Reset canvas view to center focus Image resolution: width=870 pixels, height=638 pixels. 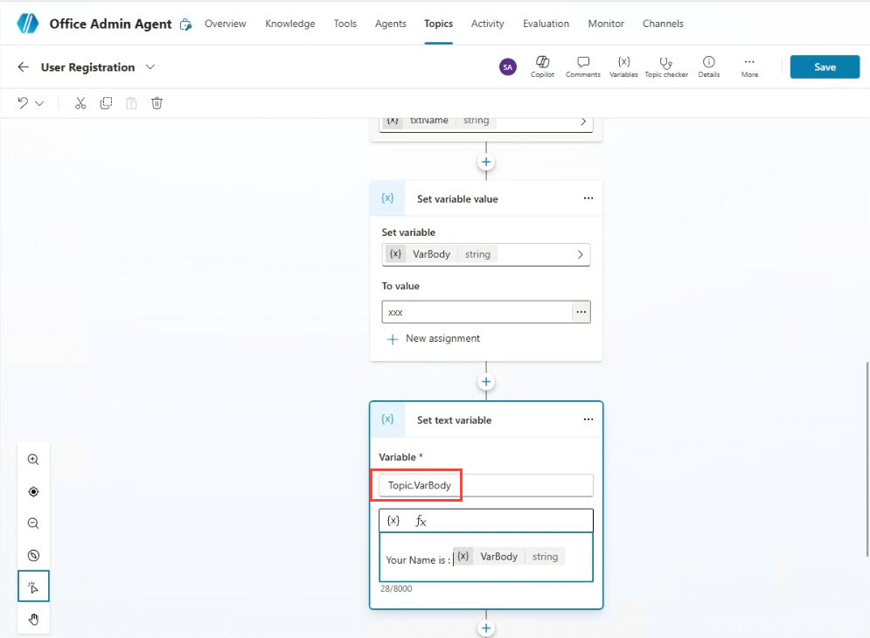[x=33, y=491]
